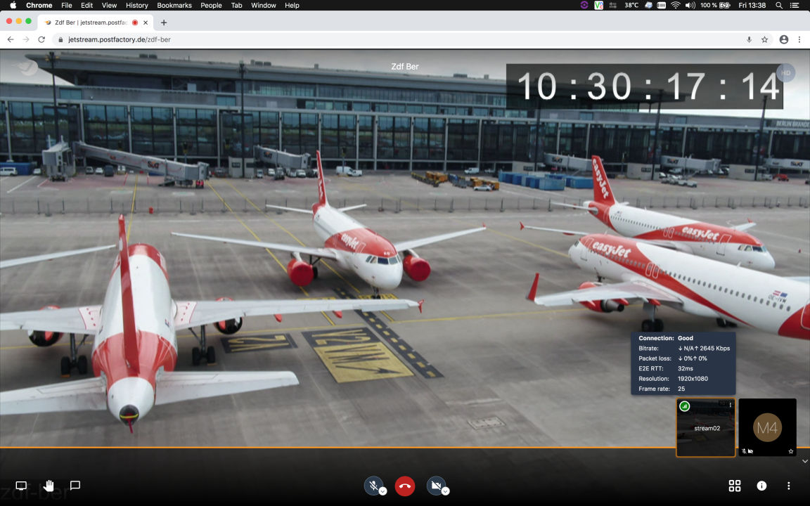This screenshot has width=810, height=506.
Task: Open Notification Center in menu bar
Action: coord(795,5)
